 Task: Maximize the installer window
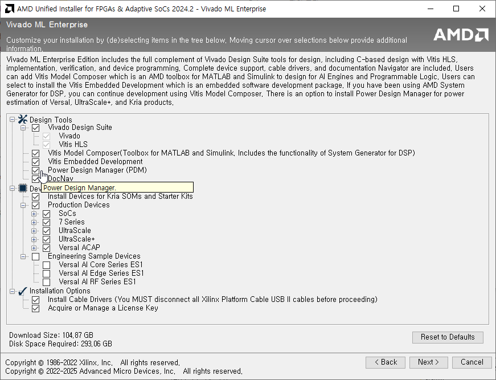click(456, 9)
